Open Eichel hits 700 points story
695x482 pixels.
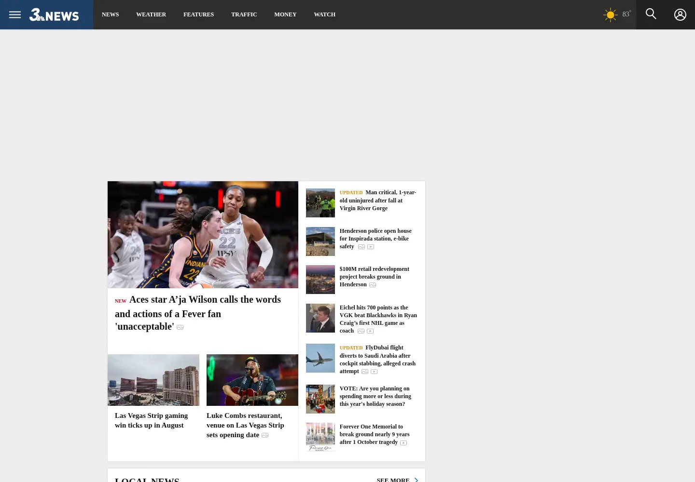378,319
